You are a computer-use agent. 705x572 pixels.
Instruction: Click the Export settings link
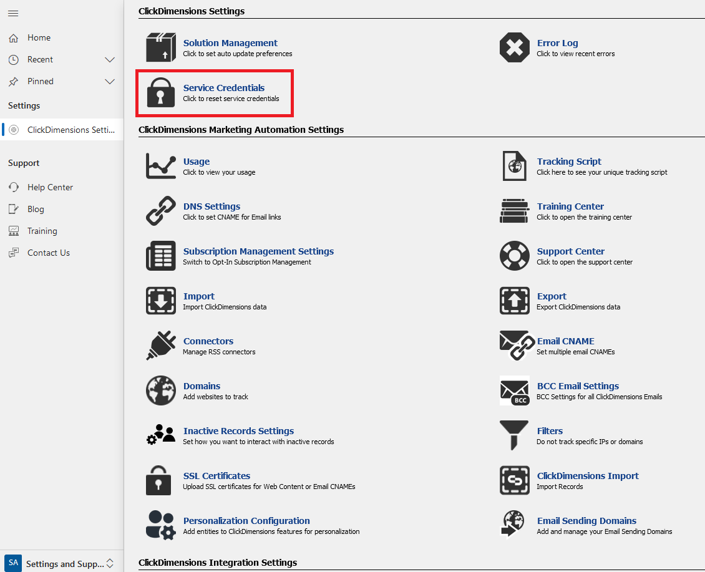pyautogui.click(x=552, y=296)
